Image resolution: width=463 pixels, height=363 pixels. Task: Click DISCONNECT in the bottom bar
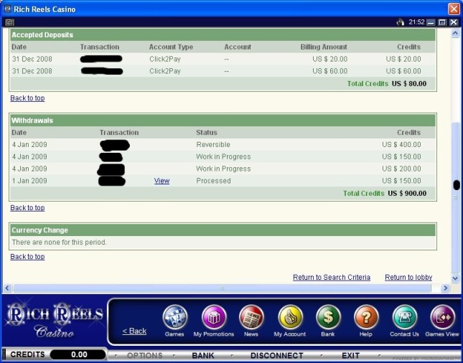276,355
